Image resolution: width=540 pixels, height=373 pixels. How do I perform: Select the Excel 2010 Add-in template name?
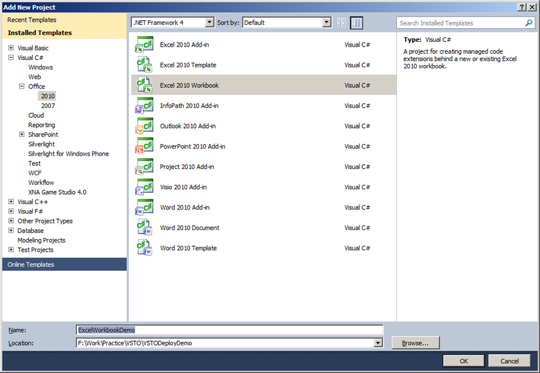pyautogui.click(x=184, y=45)
